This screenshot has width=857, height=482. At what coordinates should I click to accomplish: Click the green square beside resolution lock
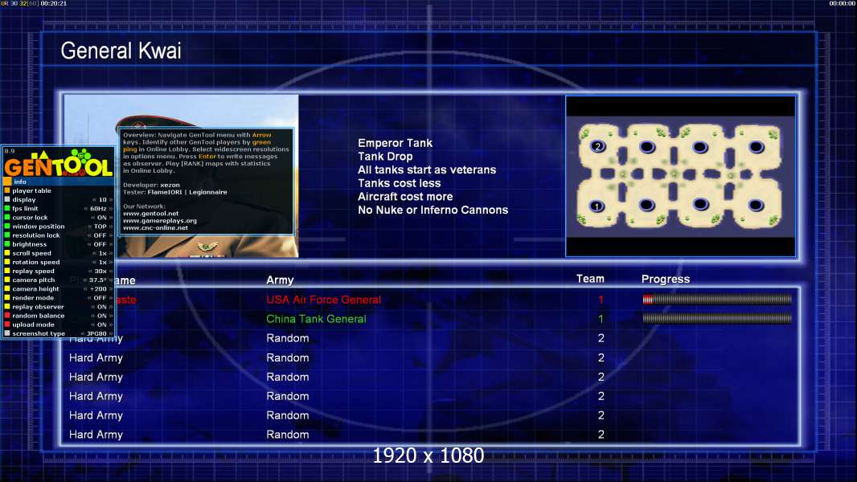pyautogui.click(x=7, y=235)
